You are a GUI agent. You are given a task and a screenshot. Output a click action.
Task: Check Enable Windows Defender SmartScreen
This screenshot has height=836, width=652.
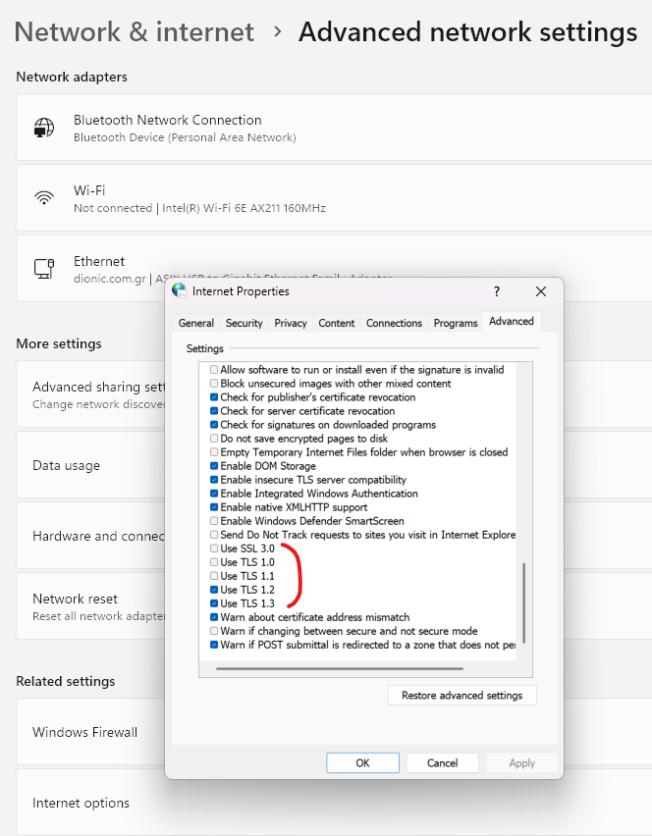(x=214, y=521)
